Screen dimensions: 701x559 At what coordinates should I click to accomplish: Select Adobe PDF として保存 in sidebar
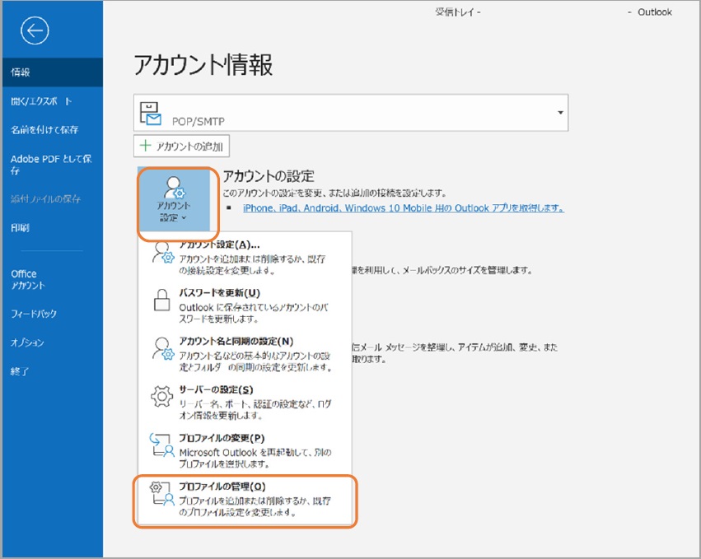(x=53, y=164)
